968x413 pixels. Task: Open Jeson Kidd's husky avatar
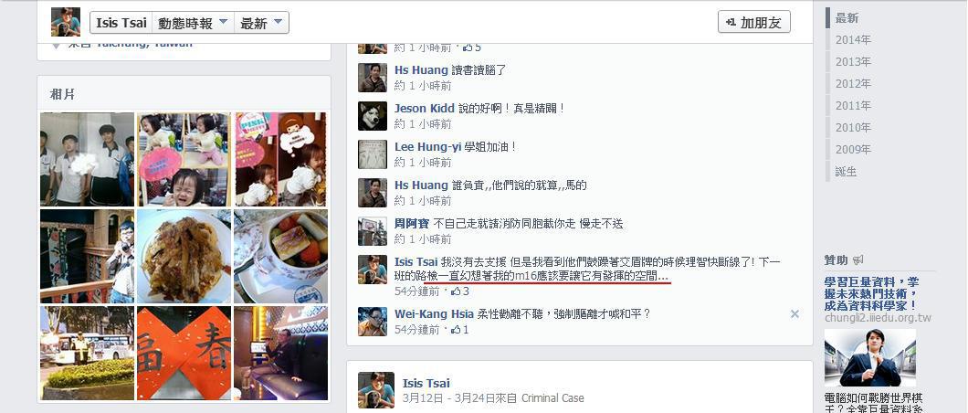373,116
